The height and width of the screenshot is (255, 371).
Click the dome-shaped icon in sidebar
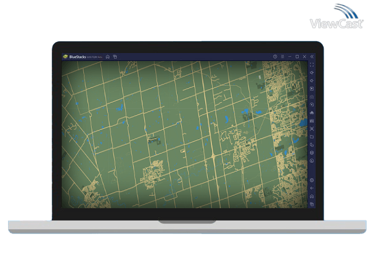click(x=312, y=113)
